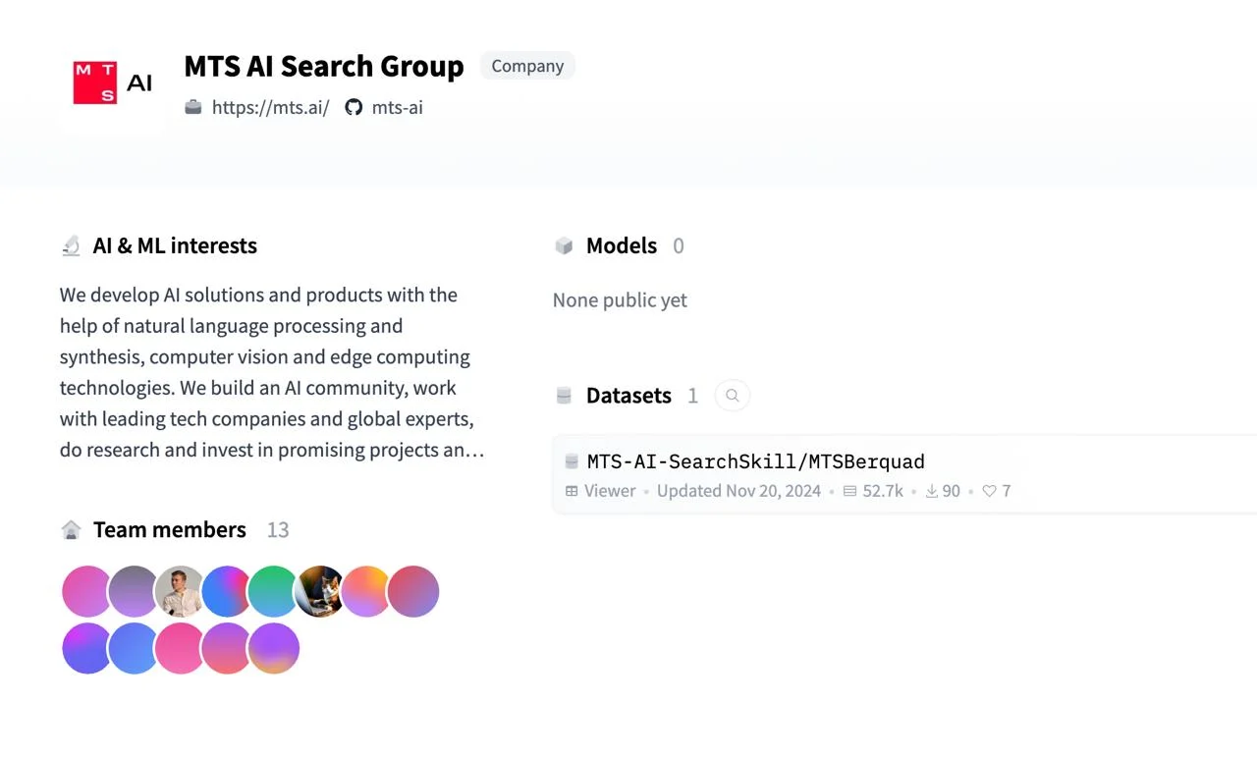Click the datasets search magnifier icon
The width and height of the screenshot is (1257, 757).
tap(732, 396)
